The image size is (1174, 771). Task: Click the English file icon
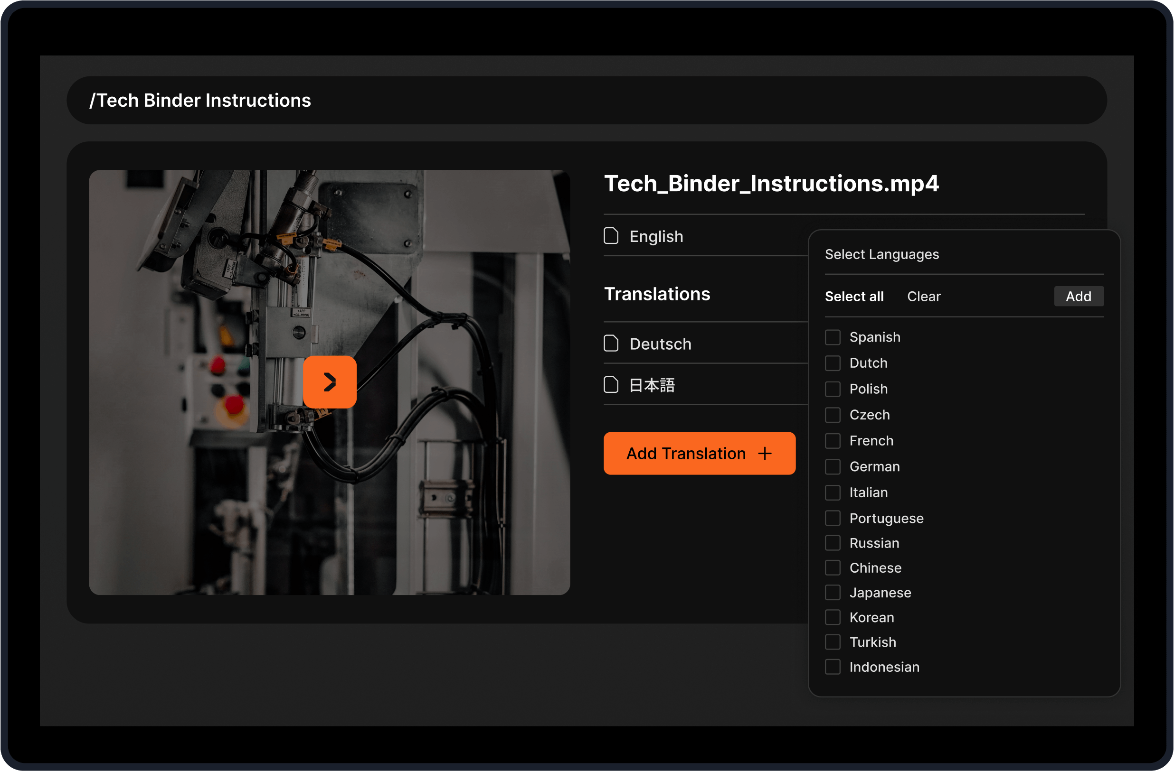[x=611, y=236]
